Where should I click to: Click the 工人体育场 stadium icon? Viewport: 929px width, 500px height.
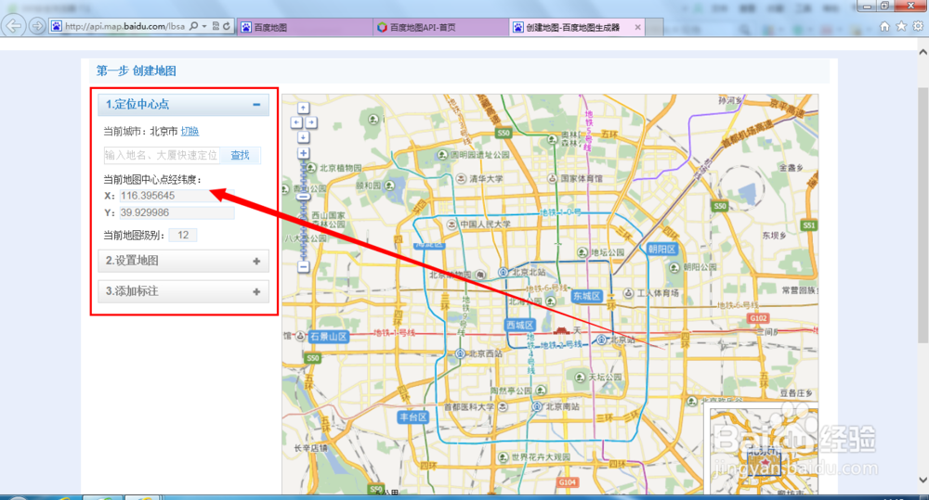(x=628, y=293)
